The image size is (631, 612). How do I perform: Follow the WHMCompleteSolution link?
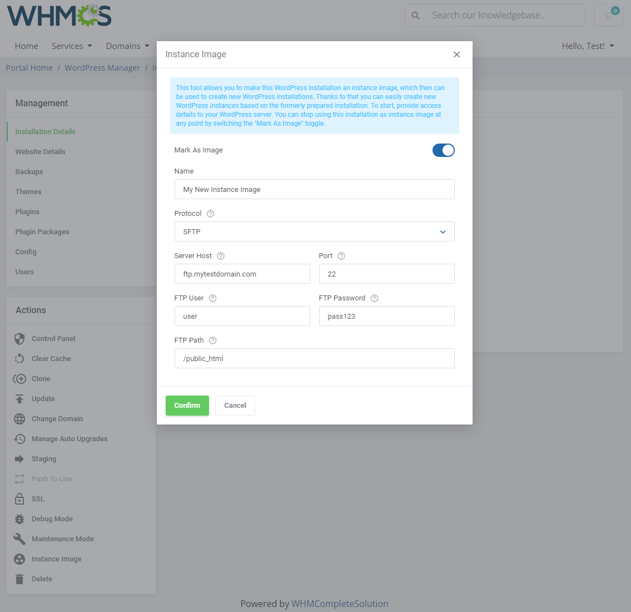[340, 604]
